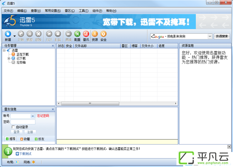Open the 帮助(H) menu

click(x=111, y=11)
